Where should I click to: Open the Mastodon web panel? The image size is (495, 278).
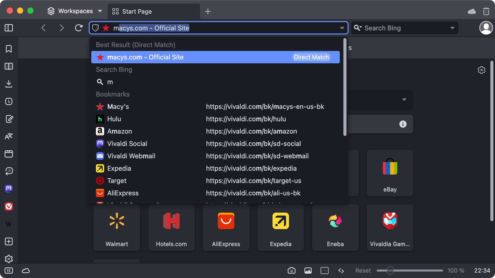9,189
